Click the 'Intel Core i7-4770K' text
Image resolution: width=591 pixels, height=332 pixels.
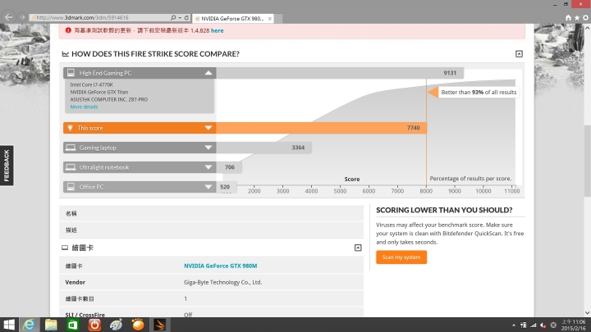(x=92, y=84)
